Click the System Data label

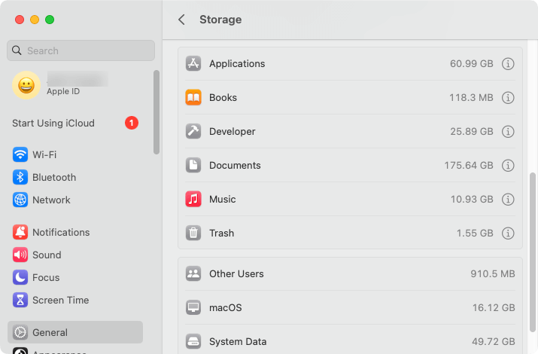click(x=238, y=342)
